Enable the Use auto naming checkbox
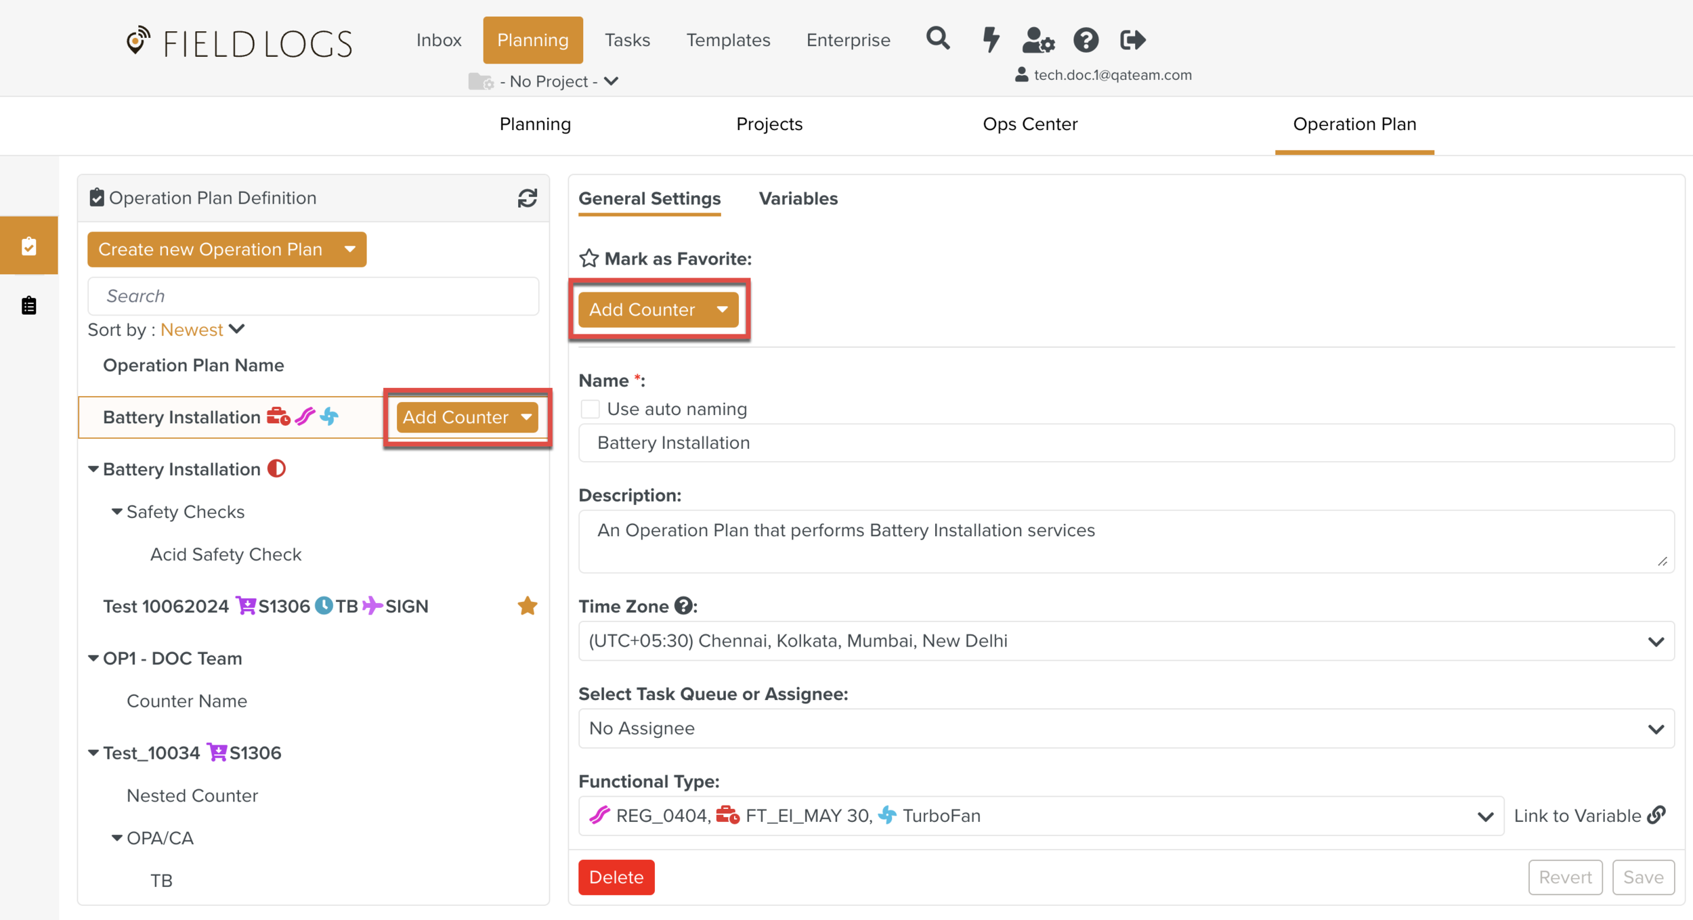This screenshot has width=1693, height=920. (590, 409)
